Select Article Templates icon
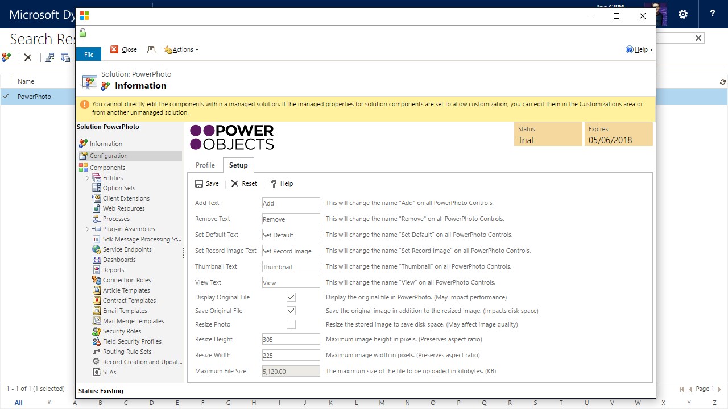728x409 pixels. coord(97,290)
